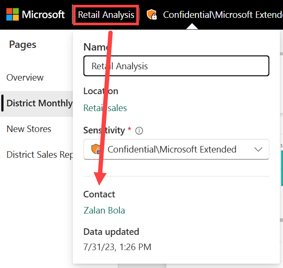
Task: Click the Data updated timestamp
Action: click(117, 247)
